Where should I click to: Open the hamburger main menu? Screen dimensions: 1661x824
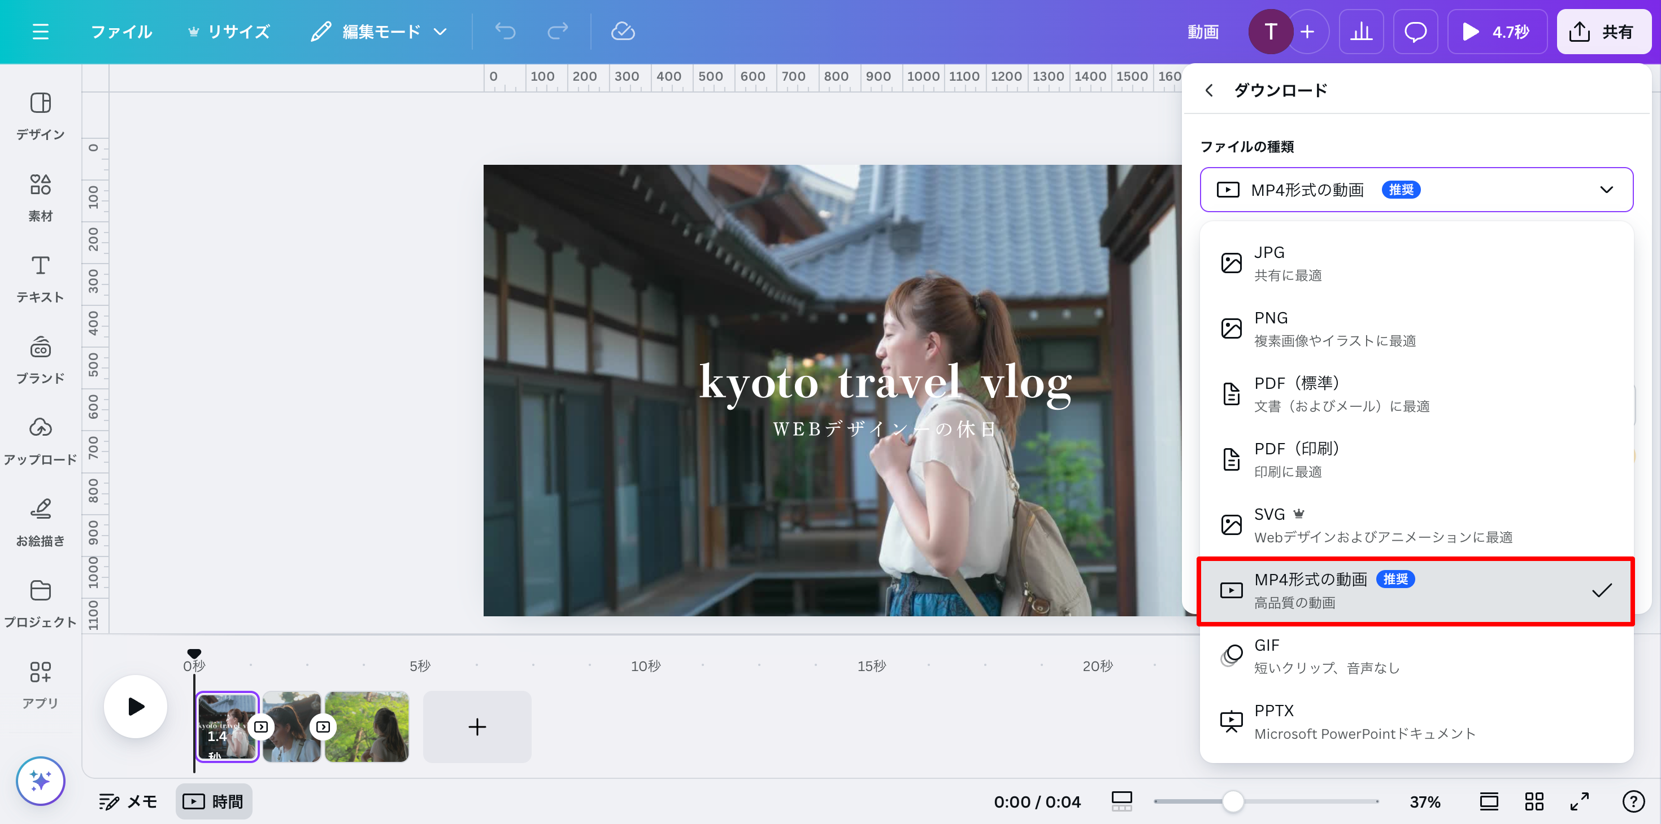coord(41,32)
